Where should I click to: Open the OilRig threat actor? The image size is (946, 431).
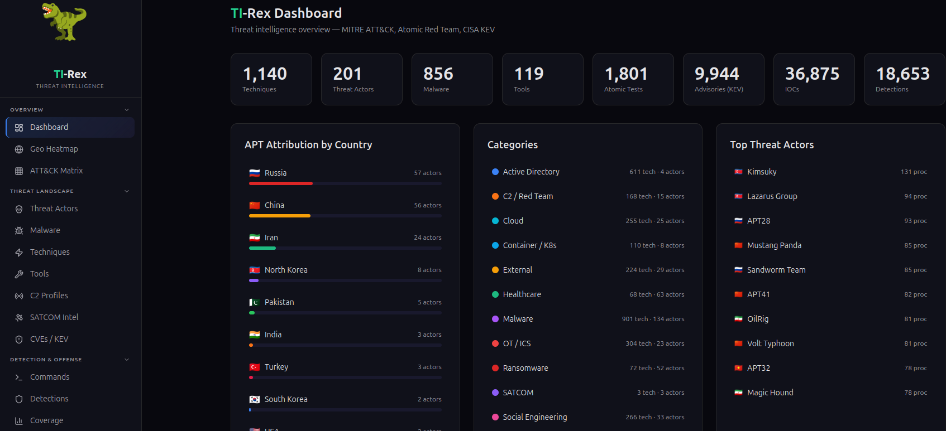point(830,319)
